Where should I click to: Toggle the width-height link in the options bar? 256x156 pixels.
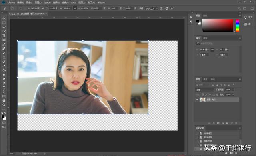coord(75,8)
